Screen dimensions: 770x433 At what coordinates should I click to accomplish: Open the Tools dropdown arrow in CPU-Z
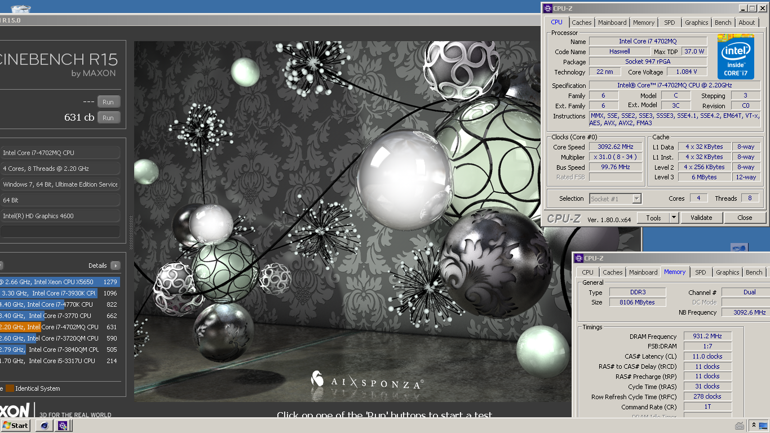pos(674,218)
